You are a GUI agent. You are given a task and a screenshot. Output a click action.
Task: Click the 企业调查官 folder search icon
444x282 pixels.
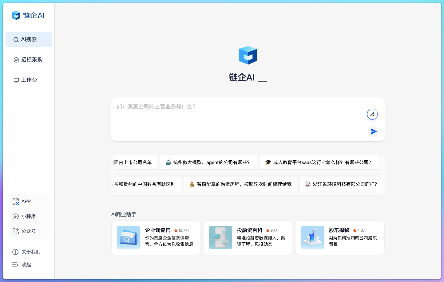[x=128, y=237]
